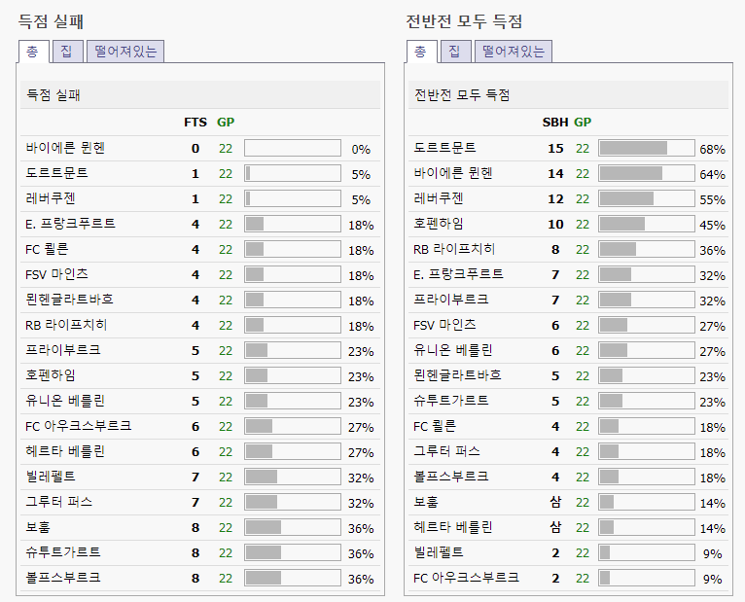Click 레버쿠젠 team link in left table
The height and width of the screenshot is (602, 745).
tap(51, 198)
